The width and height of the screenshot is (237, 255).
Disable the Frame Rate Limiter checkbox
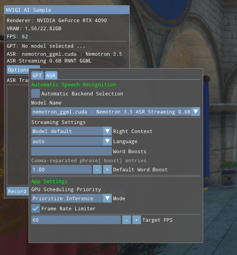36,208
